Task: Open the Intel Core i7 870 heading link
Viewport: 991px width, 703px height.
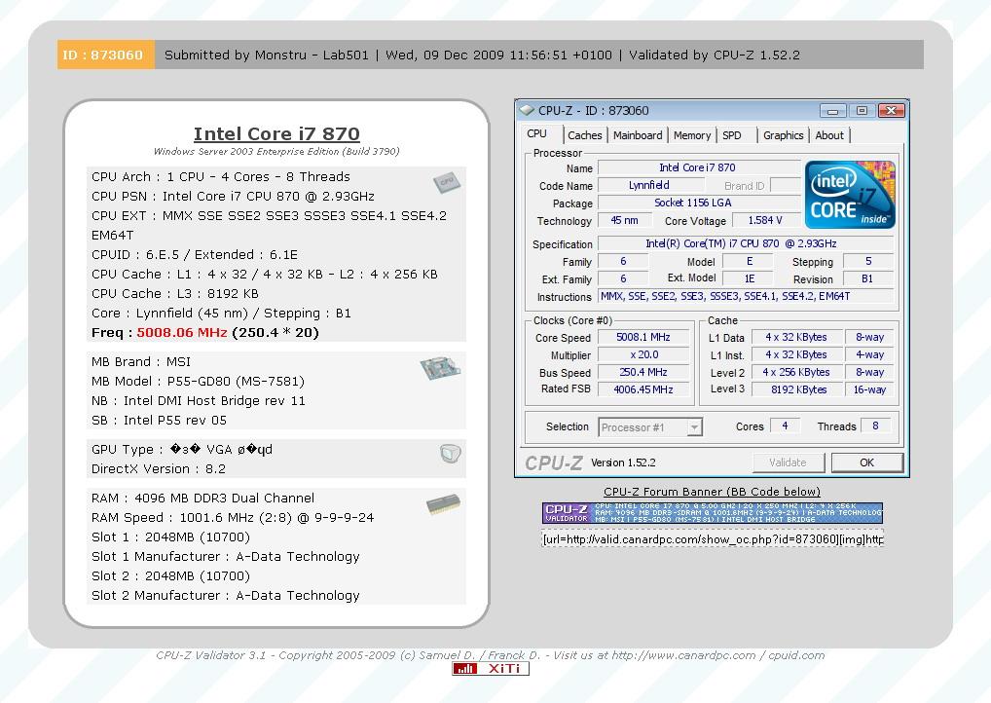Action: [x=276, y=134]
